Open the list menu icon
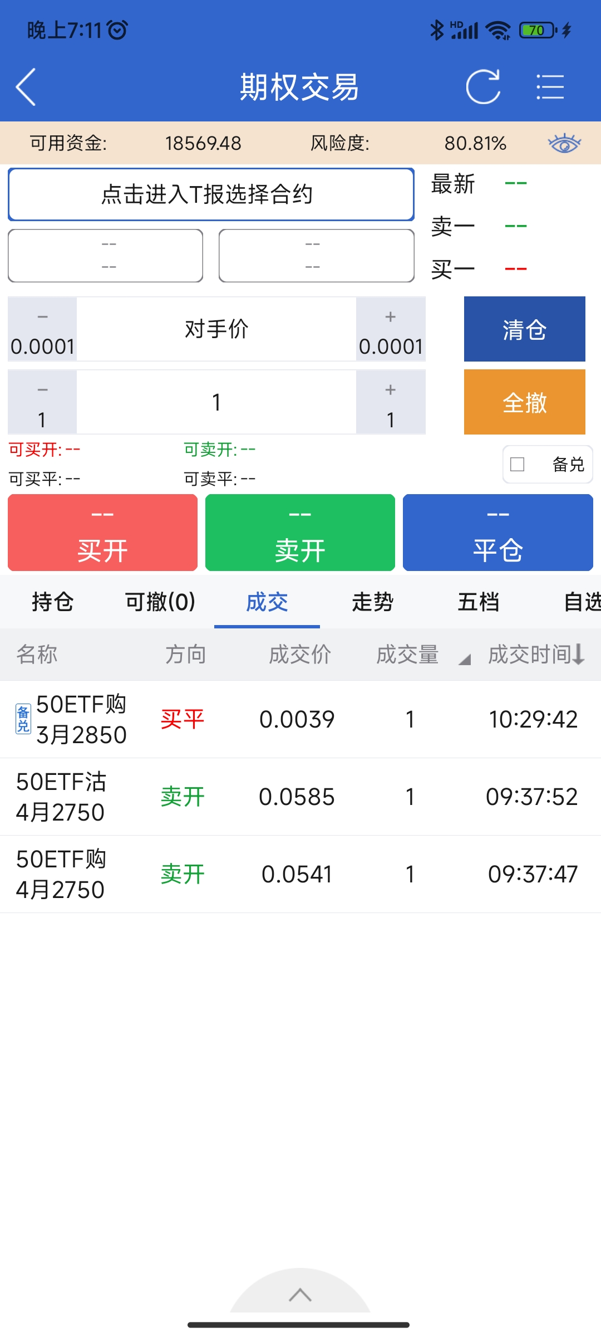This screenshot has height=1337, width=601. pos(550,87)
